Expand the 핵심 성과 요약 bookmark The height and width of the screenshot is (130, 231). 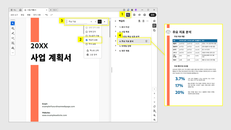[x=115, y=36]
